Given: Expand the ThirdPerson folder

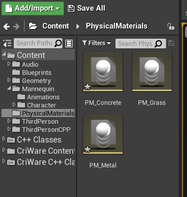Looking at the screenshot, I should 9,121.
